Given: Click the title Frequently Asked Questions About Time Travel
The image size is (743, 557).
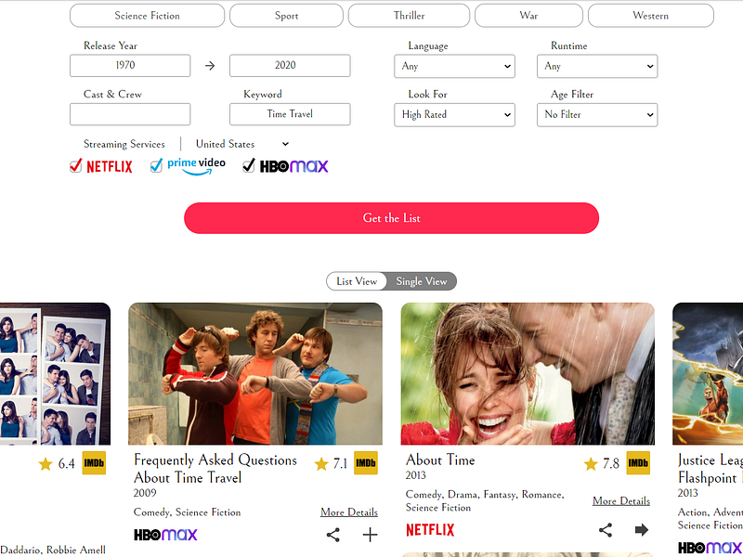Looking at the screenshot, I should 215,469.
